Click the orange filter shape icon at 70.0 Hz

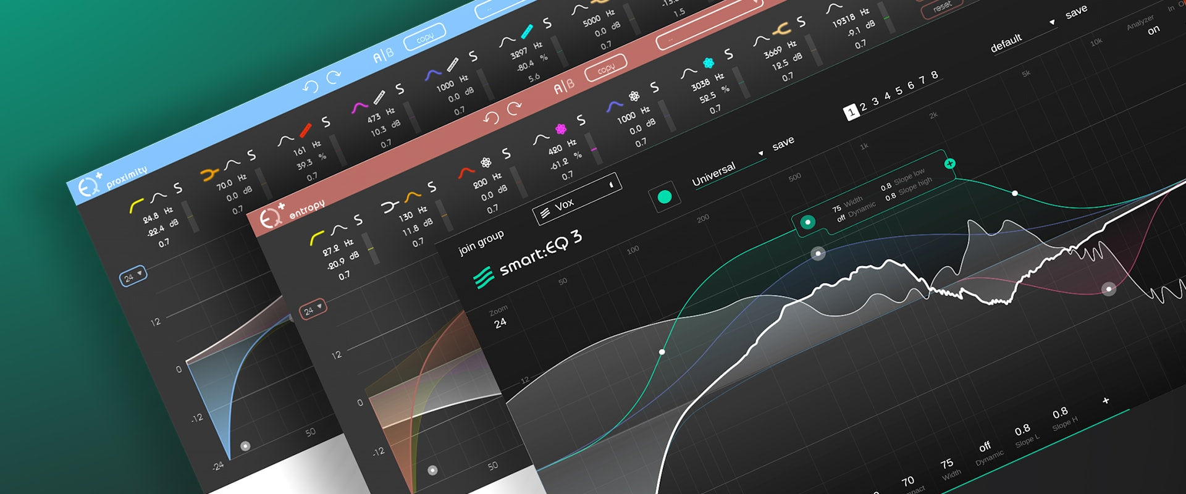210,174
